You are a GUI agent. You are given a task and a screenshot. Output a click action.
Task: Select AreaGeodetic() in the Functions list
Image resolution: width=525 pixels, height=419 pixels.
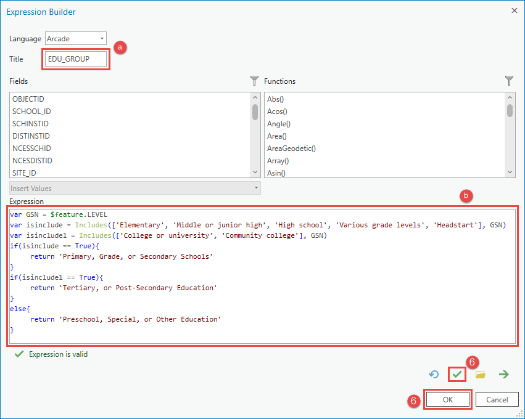pyautogui.click(x=291, y=148)
